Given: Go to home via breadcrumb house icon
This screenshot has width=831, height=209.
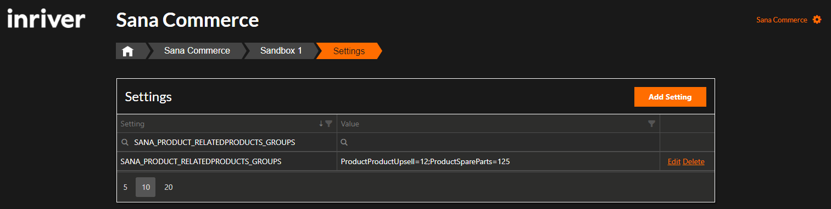Looking at the screenshot, I should click(x=128, y=51).
